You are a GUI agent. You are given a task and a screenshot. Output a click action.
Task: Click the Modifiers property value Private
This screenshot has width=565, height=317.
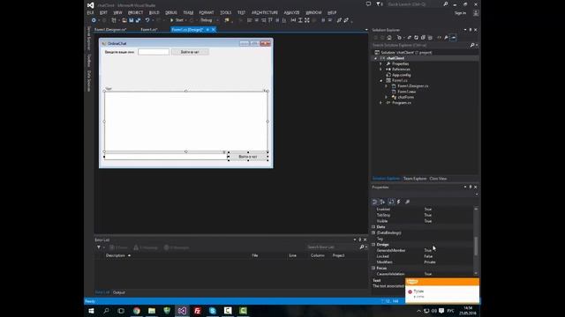pos(430,262)
